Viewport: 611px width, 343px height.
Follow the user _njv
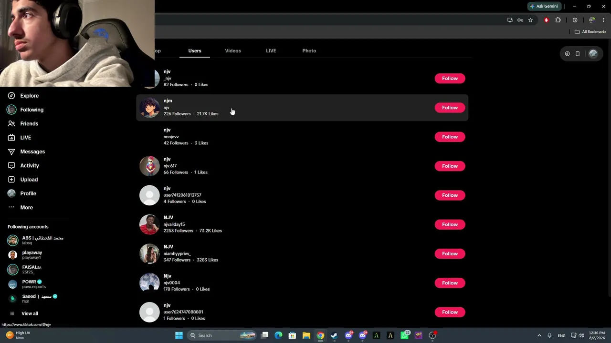point(450,79)
